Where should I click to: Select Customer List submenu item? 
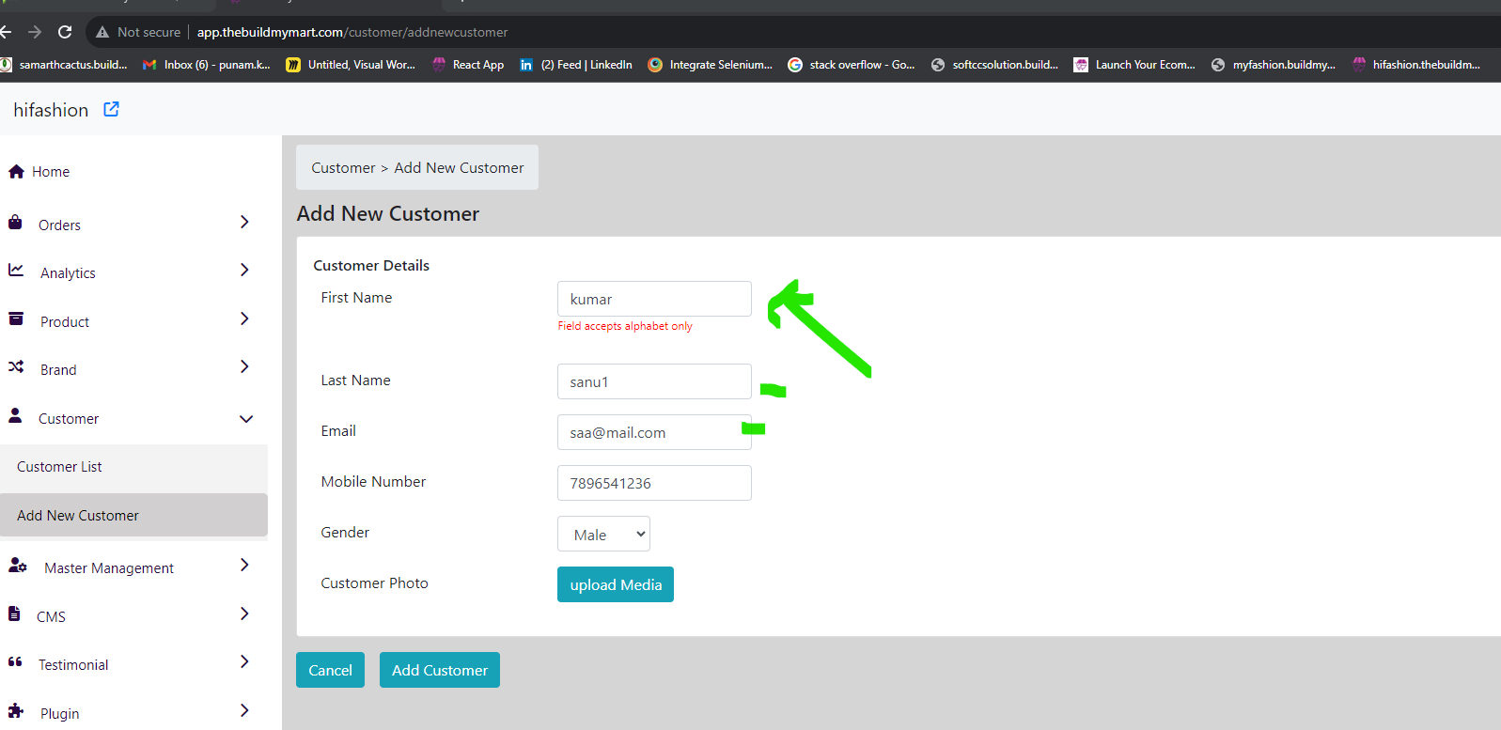click(x=133, y=467)
